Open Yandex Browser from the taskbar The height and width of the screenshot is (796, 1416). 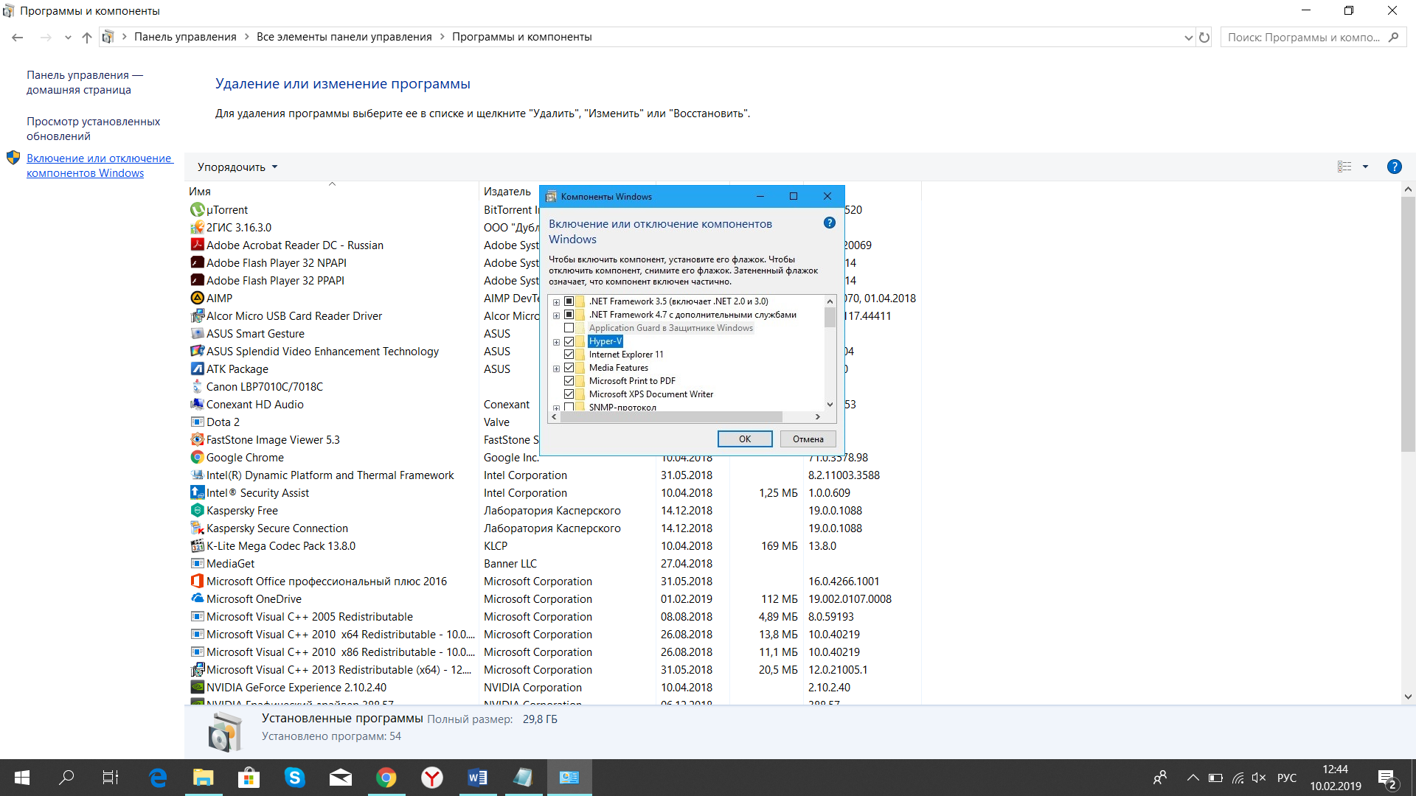click(432, 778)
